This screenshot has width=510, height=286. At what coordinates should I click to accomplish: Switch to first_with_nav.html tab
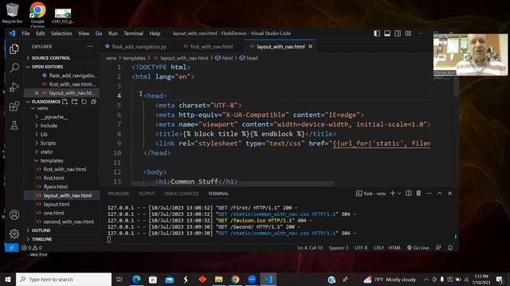click(x=211, y=47)
